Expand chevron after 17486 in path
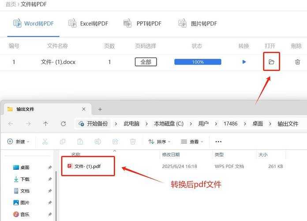This screenshot has height=221, width=307. pyautogui.click(x=245, y=124)
